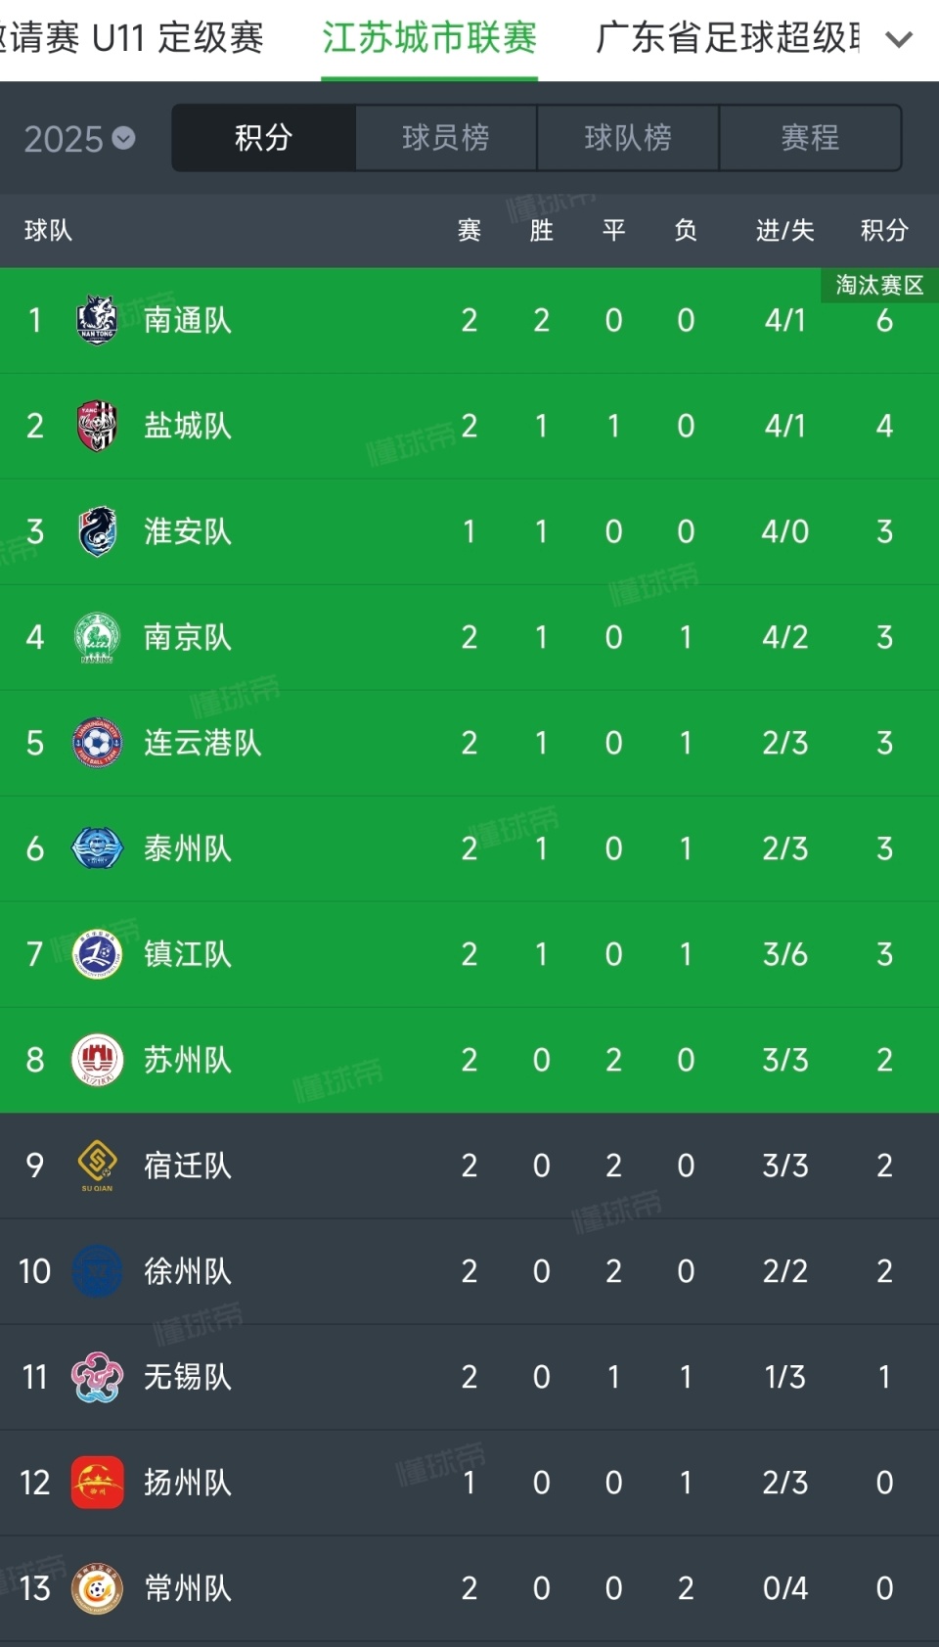Tap the Yancheng team logo
939x1647 pixels.
click(x=97, y=426)
